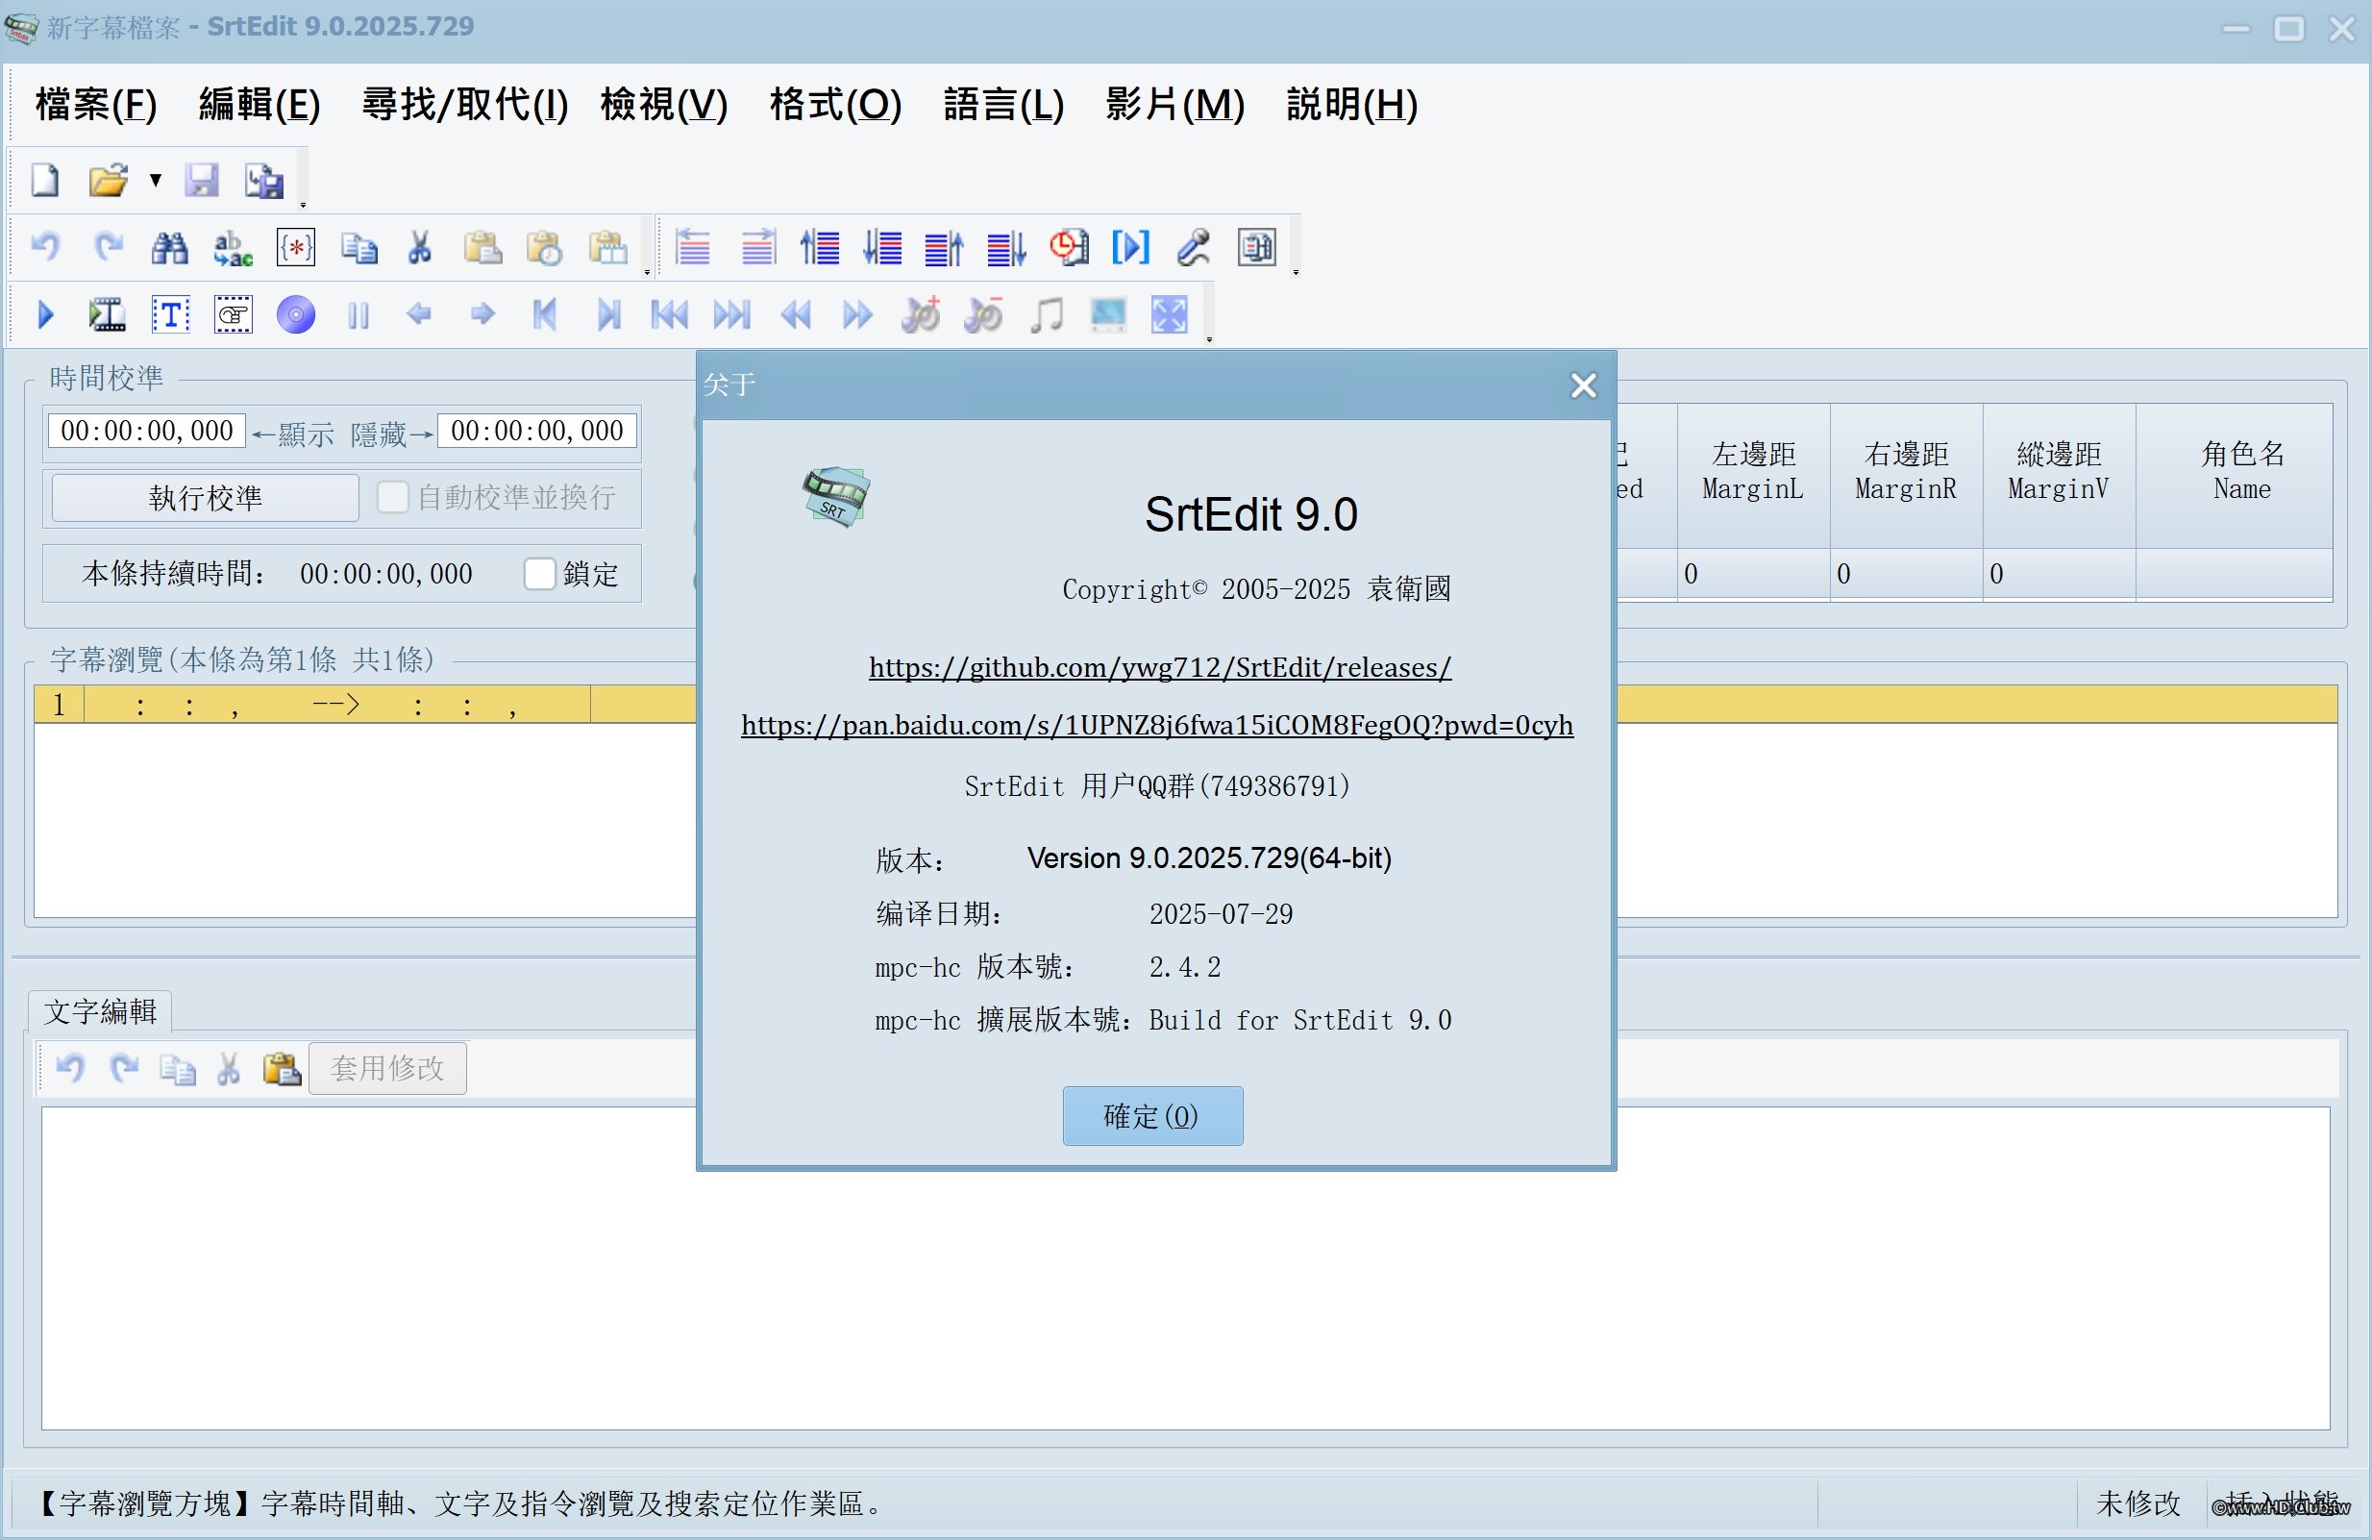This screenshot has width=2372, height=1540.
Task: Click the 確定(O) button in About dialog
Action: point(1152,1115)
